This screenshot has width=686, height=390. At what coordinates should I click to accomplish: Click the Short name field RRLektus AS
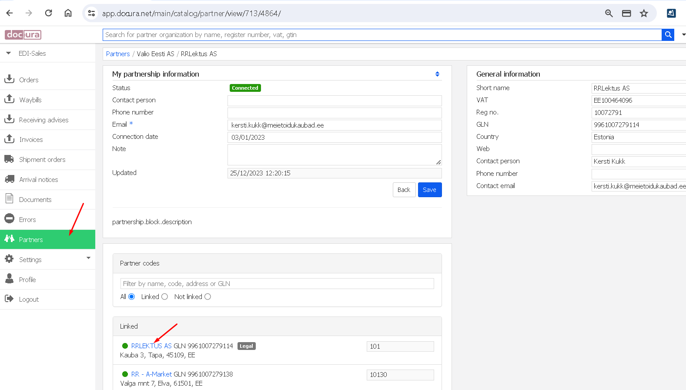(639, 88)
